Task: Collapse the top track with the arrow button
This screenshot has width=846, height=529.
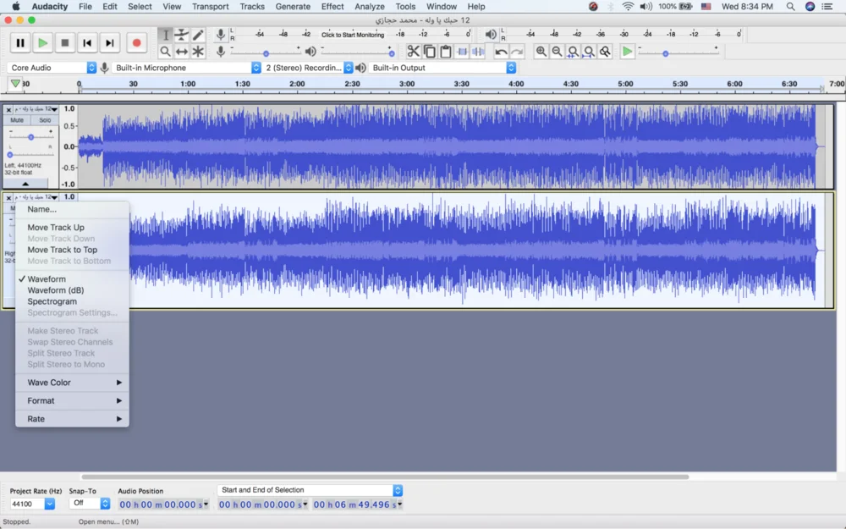Action: click(x=25, y=184)
